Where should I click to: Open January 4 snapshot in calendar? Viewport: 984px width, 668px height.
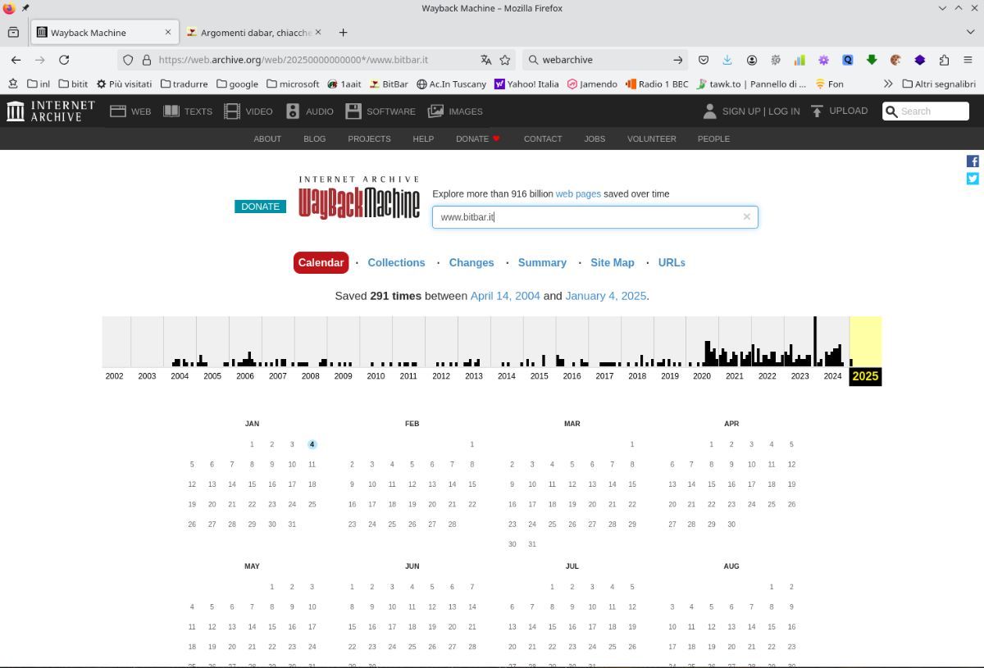pos(312,444)
